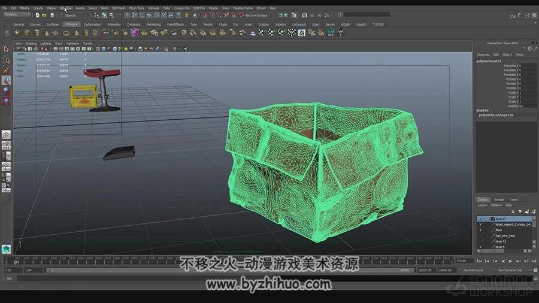Toggle visibility of droid_import layer
The image size is (539, 303).
[480, 225]
